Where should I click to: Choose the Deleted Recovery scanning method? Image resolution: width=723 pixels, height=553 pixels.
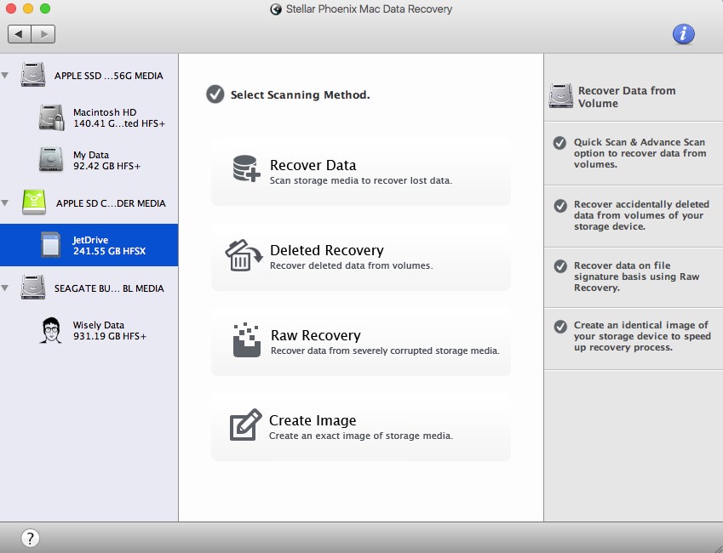coord(361,257)
